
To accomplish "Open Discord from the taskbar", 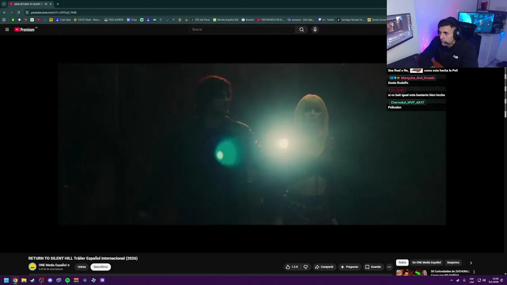I will [x=50, y=280].
